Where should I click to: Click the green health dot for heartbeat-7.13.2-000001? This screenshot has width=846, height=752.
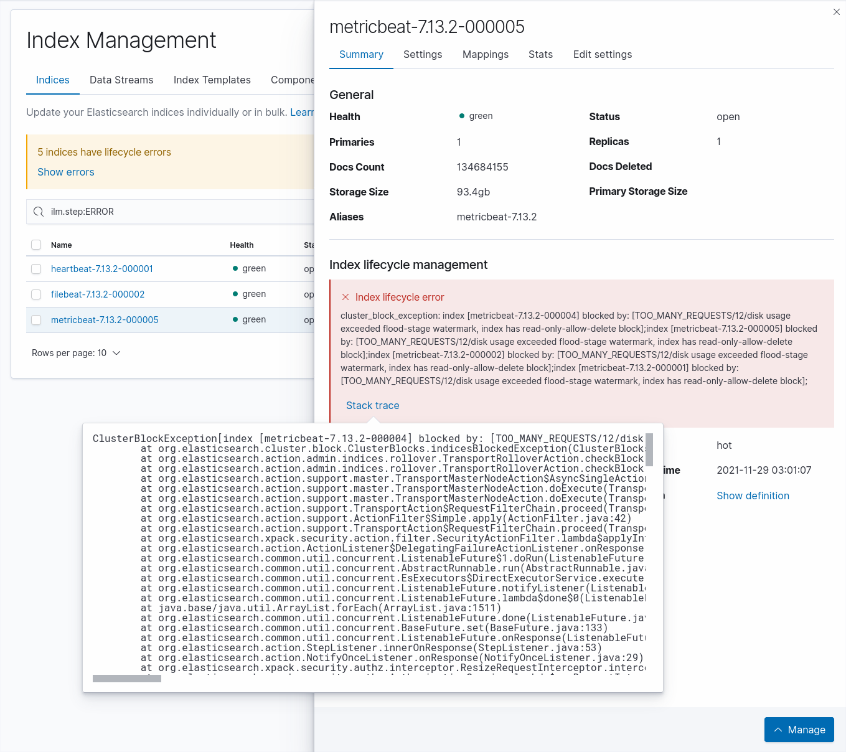pos(234,268)
